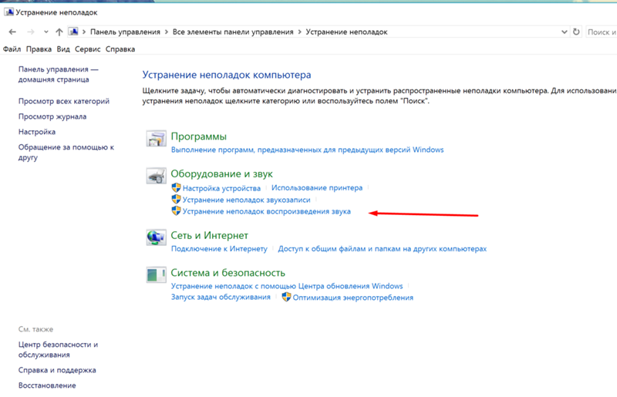This screenshot has height=397, width=617.
Task: Click the Сеть и Интернет globe icon
Action: [157, 237]
